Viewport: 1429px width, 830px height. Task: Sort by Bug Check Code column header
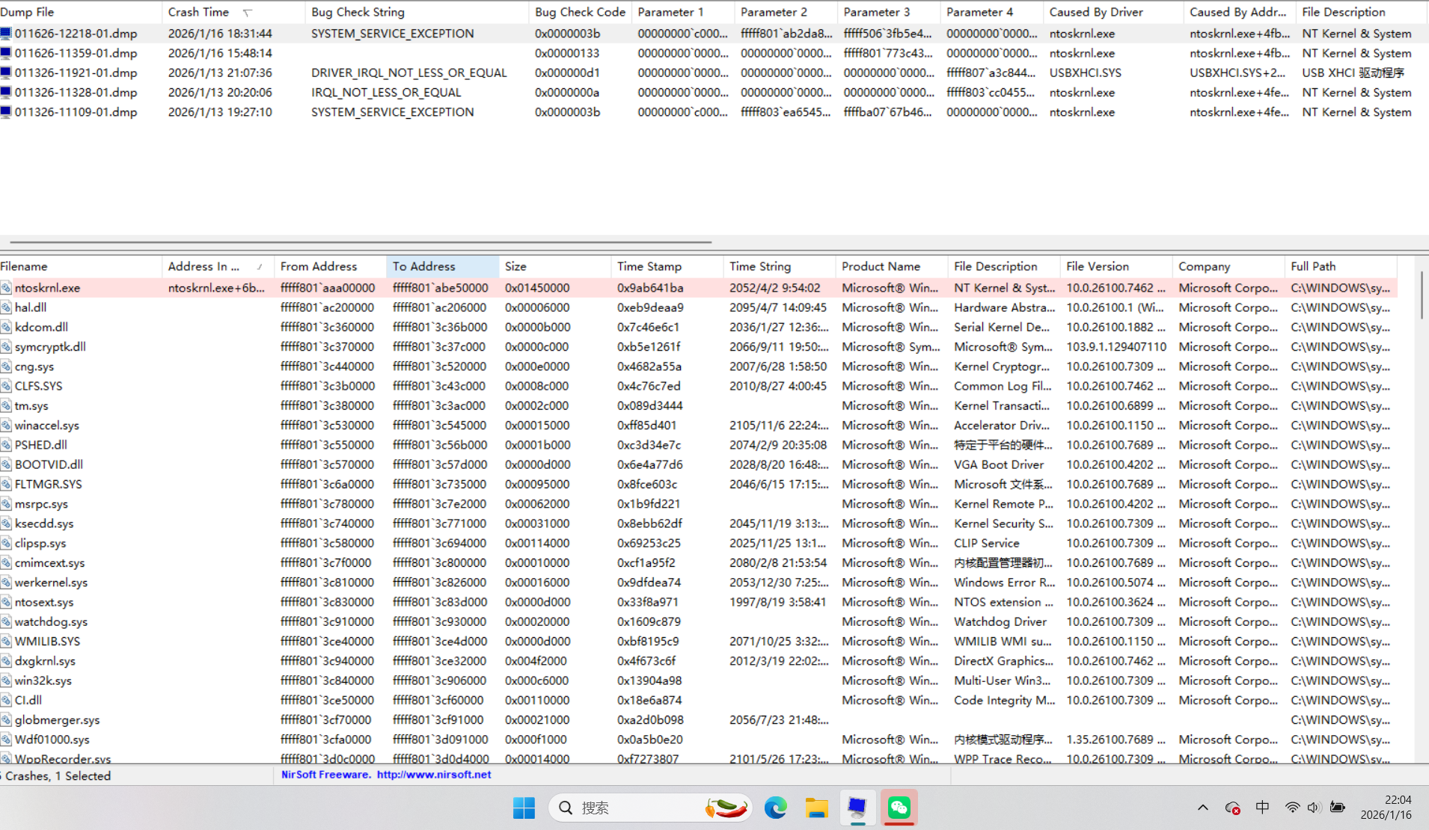coord(580,12)
